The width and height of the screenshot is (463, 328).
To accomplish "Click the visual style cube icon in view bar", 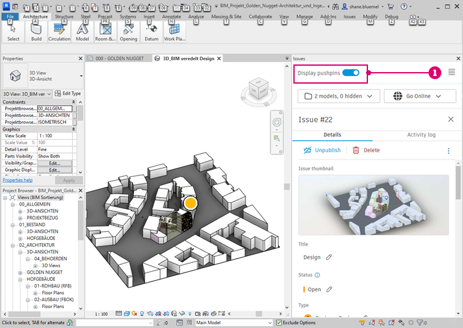I will [x=127, y=314].
